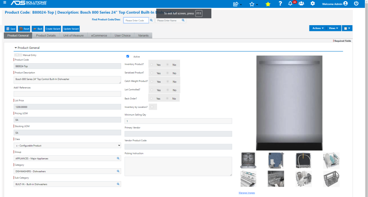Switch to the Product Details tab

[x=46, y=36]
